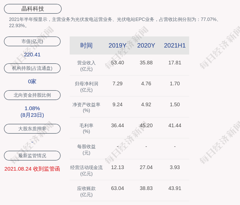240x205 pixels.
Task: Select the ROE value 9.24
Action: click(x=118, y=105)
